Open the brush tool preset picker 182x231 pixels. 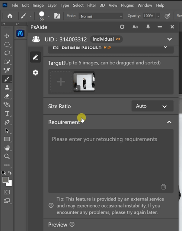(31, 16)
